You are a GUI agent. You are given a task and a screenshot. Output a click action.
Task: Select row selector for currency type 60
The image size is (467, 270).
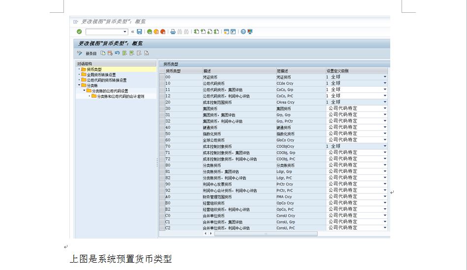(162, 140)
